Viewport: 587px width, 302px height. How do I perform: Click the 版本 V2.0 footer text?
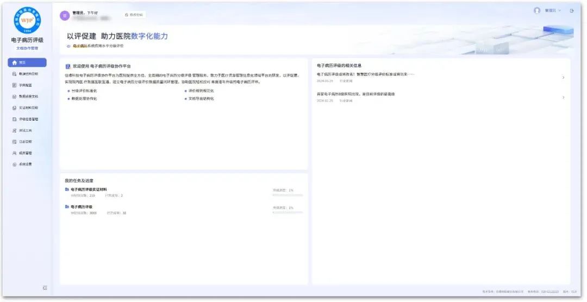pyautogui.click(x=570, y=292)
